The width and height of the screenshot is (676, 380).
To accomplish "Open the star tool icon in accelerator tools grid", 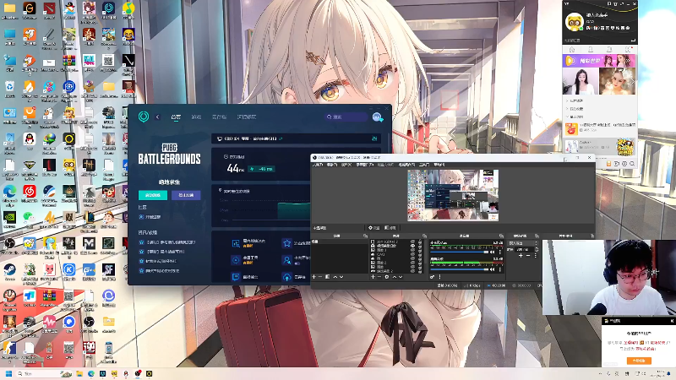I will (x=286, y=243).
